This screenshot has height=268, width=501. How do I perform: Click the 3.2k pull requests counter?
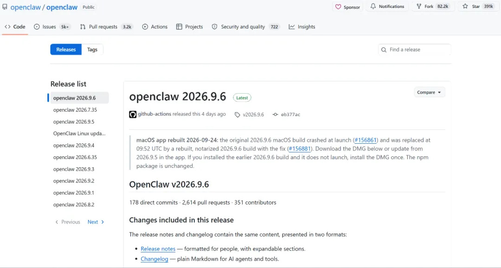point(127,27)
